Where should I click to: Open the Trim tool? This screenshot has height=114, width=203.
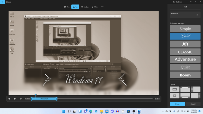click(x=67, y=7)
